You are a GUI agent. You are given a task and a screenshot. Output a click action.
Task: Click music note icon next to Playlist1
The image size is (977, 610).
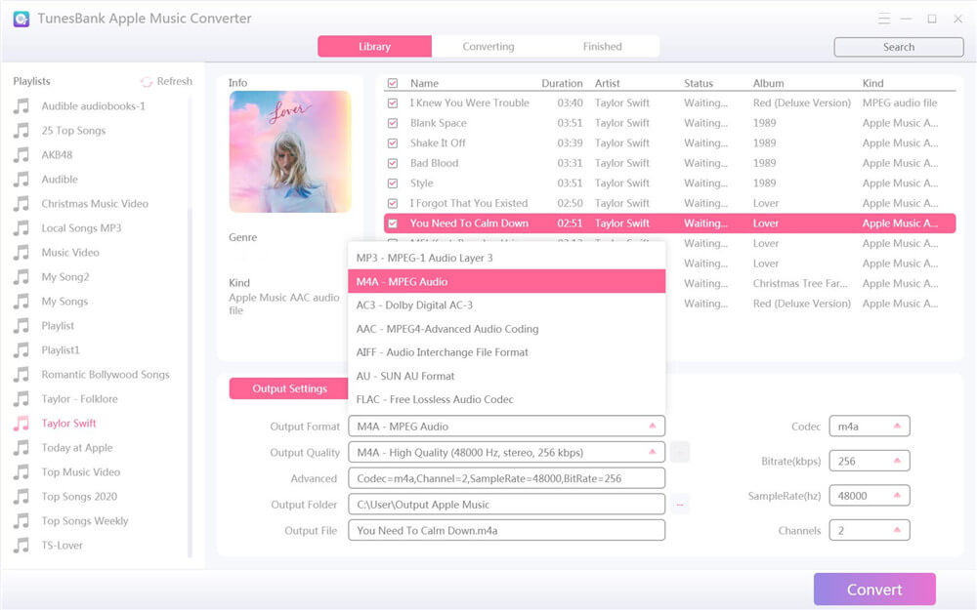(21, 350)
